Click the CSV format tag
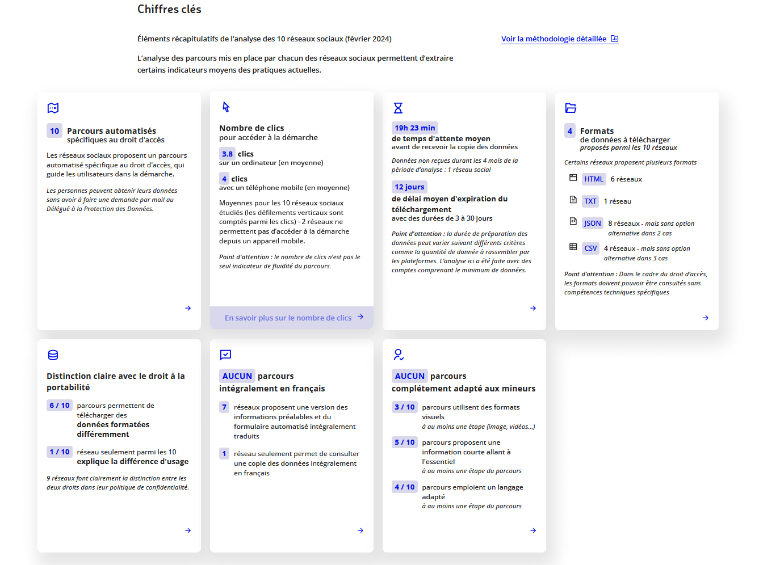 590,248
